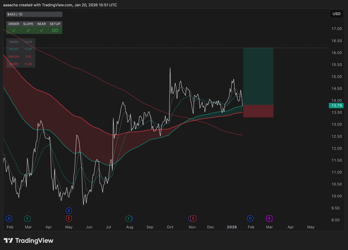
Task: Click the GO value under SETUP
Action: pos(55,30)
